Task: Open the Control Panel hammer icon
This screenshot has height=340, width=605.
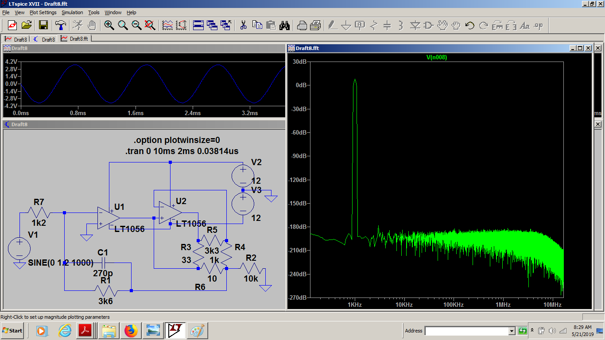Action: (x=60, y=25)
